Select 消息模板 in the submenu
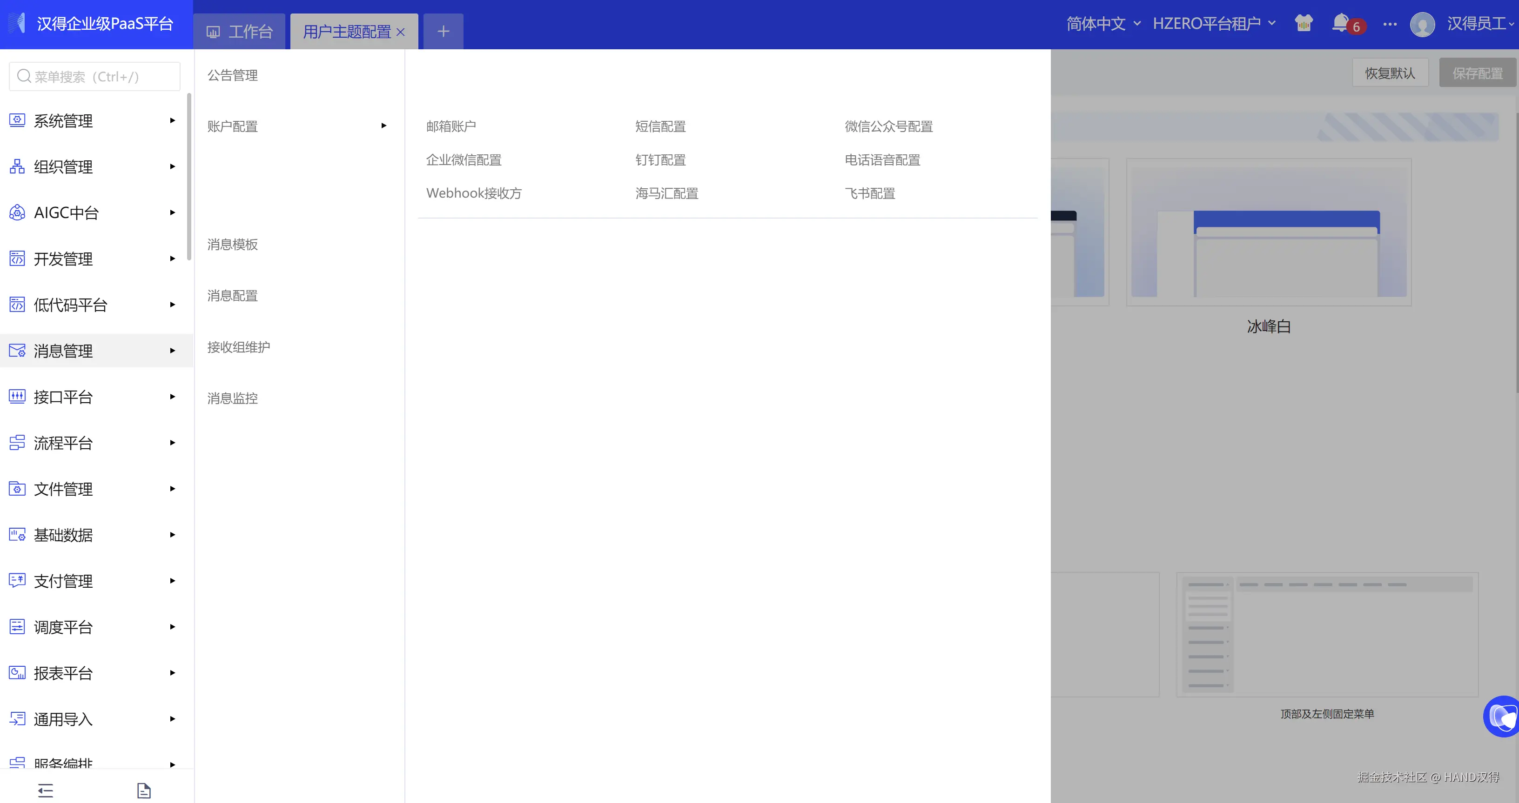Image resolution: width=1519 pixels, height=803 pixels. click(x=232, y=245)
